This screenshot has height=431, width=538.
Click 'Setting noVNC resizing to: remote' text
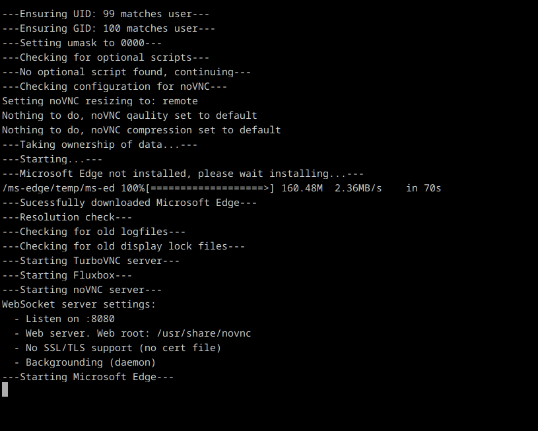100,101
